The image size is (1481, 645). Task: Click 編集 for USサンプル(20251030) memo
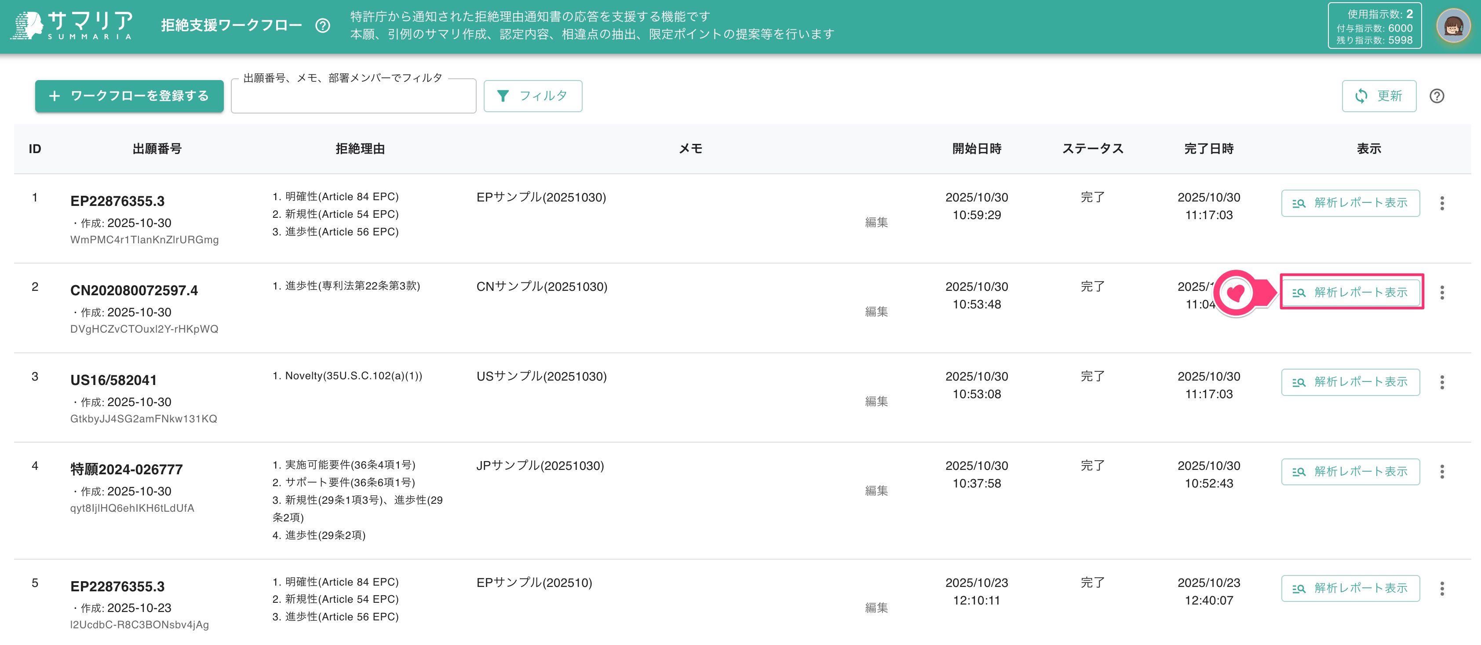pyautogui.click(x=876, y=401)
